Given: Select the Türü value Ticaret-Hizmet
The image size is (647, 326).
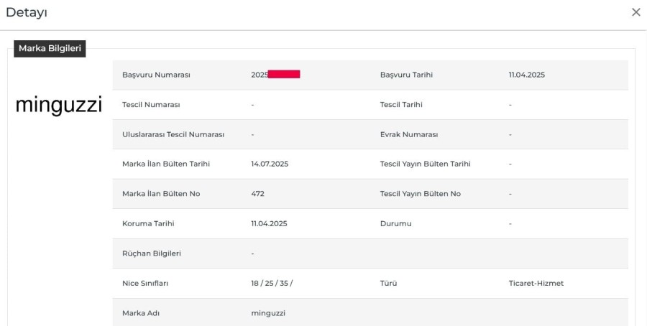Looking at the screenshot, I should pyautogui.click(x=536, y=283).
